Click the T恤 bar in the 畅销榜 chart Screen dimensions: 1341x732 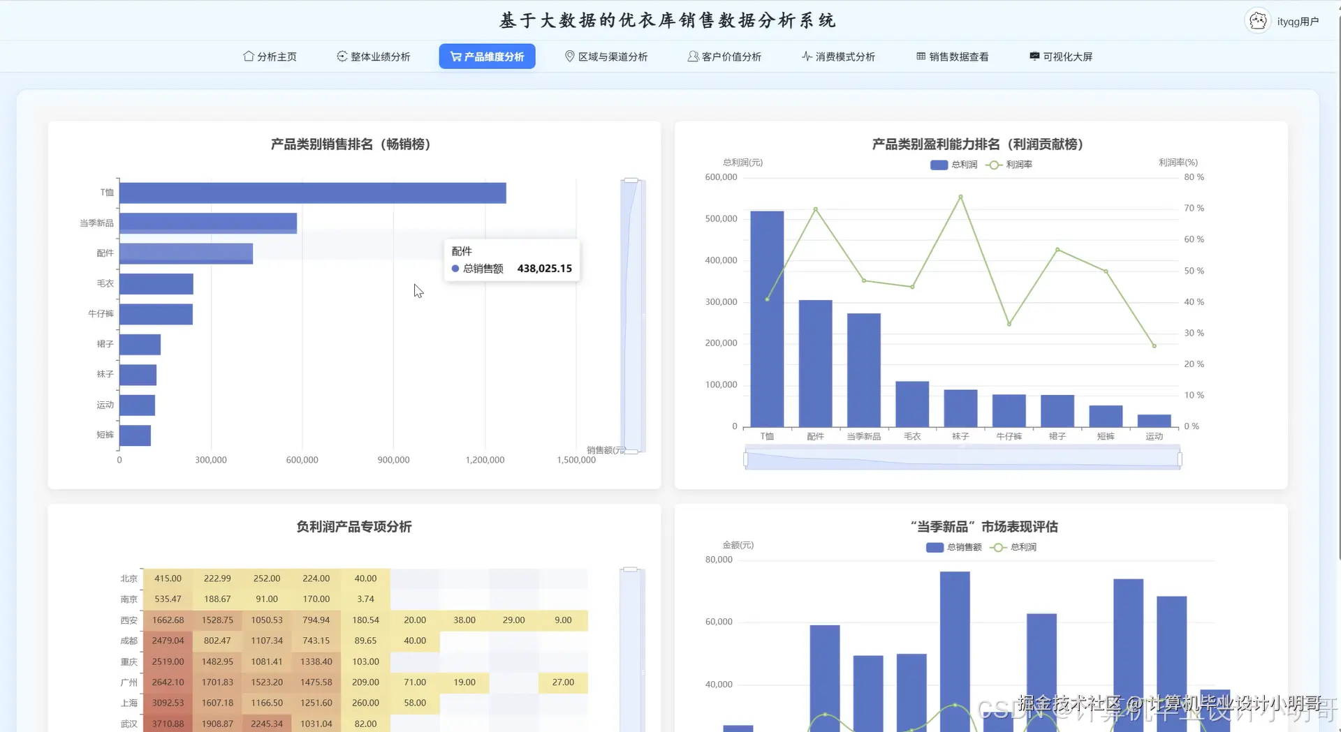(x=313, y=193)
